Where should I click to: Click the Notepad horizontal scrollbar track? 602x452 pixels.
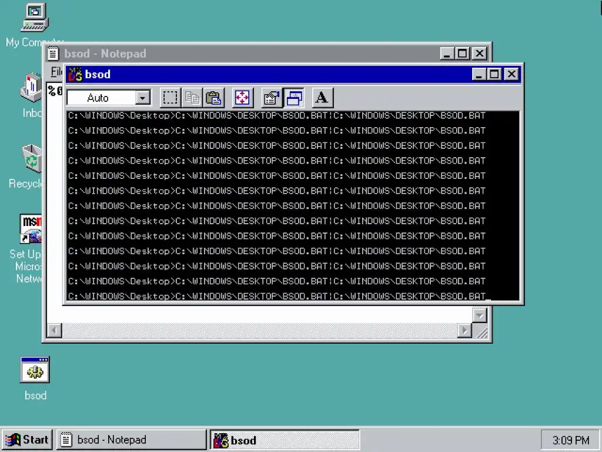[259, 330]
